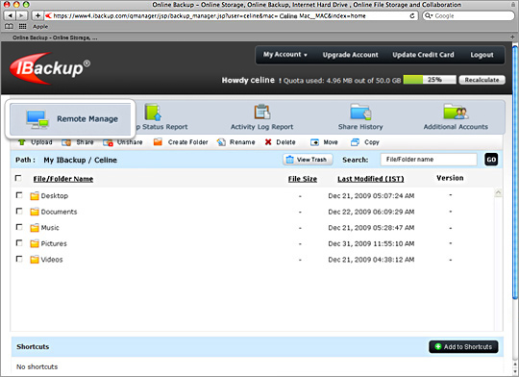This screenshot has width=519, height=377.
Task: Open the Apple bookmark bar item
Action: [40, 27]
